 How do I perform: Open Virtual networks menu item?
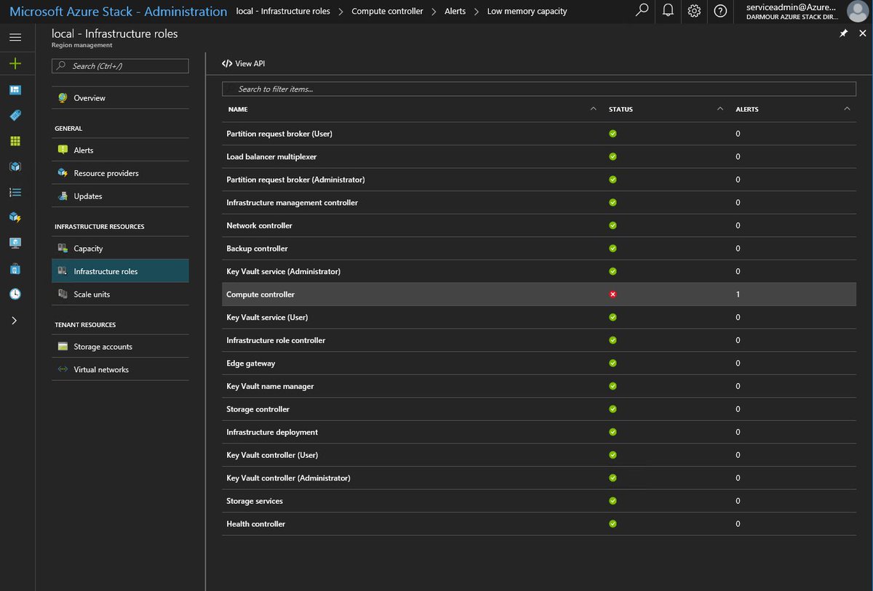click(x=120, y=369)
